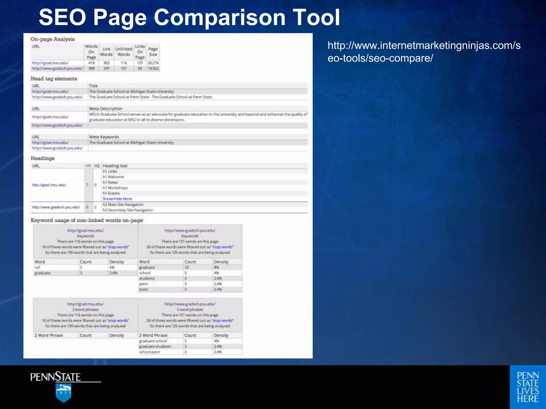Click the "school penn" phrase row

point(190,352)
